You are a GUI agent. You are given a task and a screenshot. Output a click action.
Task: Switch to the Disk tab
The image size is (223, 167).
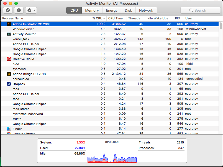pos(128,10)
